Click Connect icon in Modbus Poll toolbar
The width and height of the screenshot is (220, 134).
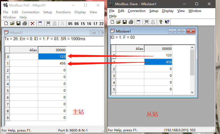(48, 24)
